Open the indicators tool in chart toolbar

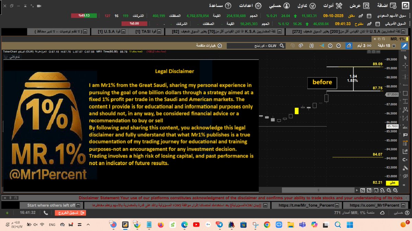[x=338, y=46]
